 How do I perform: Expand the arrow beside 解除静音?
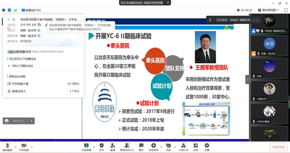click(x=15, y=147)
